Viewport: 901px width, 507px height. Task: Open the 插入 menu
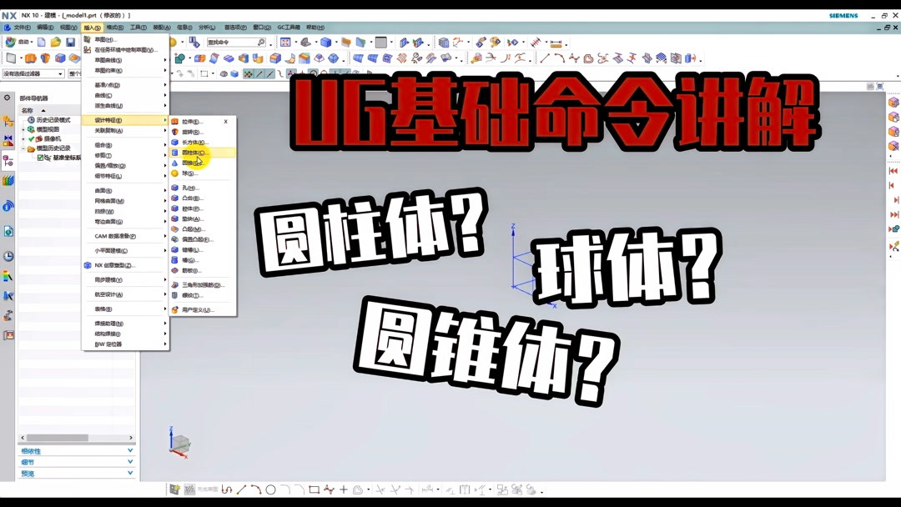click(x=91, y=28)
